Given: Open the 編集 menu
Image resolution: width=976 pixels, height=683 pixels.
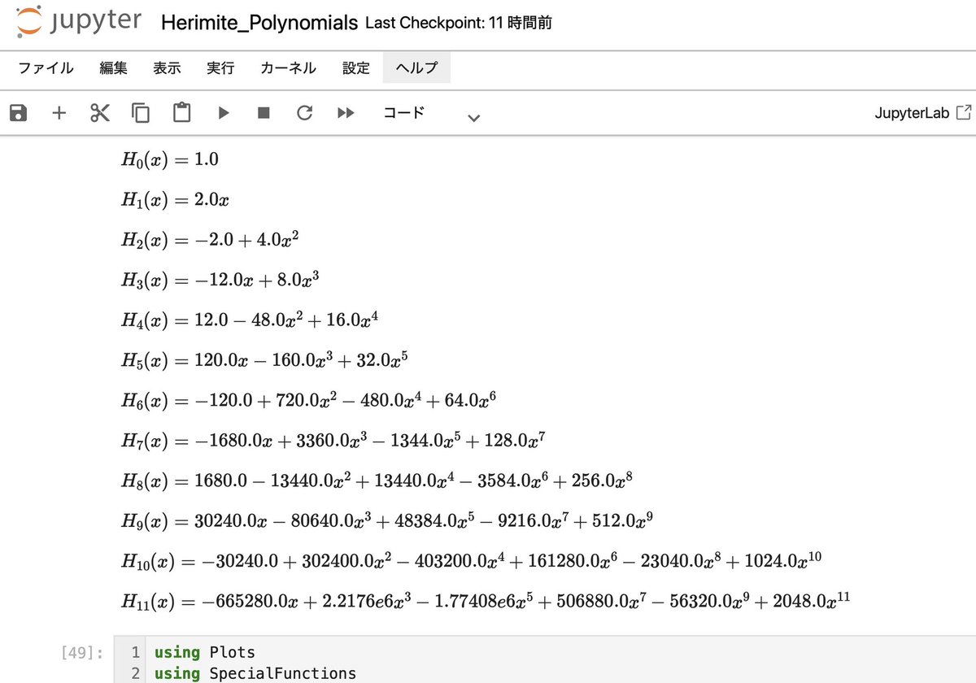Looking at the screenshot, I should point(113,68).
